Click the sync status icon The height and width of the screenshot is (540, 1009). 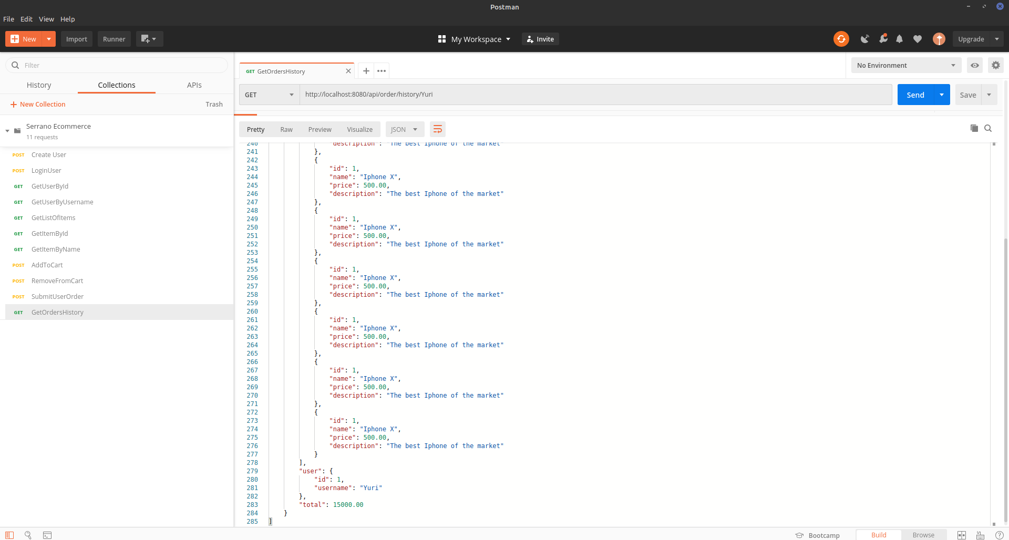(x=841, y=39)
